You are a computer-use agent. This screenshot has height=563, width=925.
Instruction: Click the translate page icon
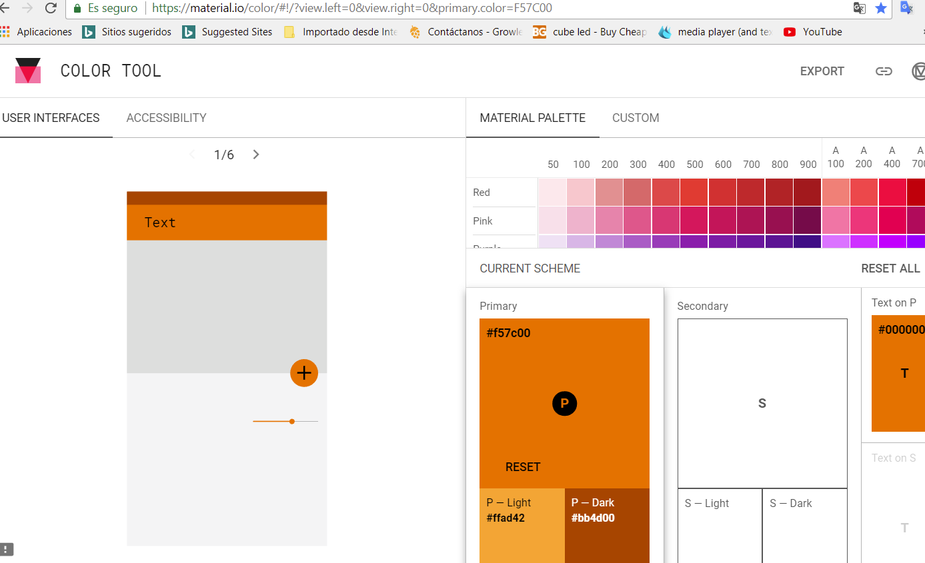(859, 9)
